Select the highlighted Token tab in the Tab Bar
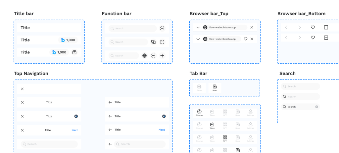The height and width of the screenshot is (153, 339). (212, 125)
